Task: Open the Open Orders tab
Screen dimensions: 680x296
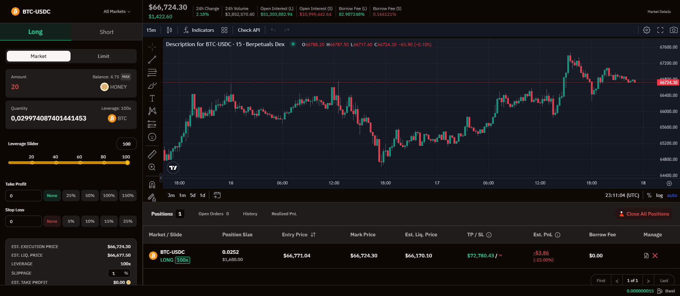Action: click(x=214, y=214)
